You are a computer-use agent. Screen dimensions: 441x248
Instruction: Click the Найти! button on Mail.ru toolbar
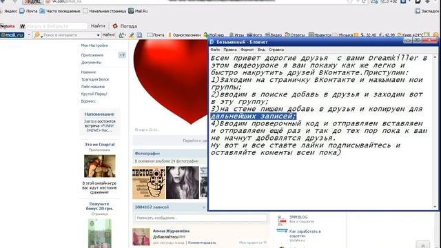tap(109, 35)
